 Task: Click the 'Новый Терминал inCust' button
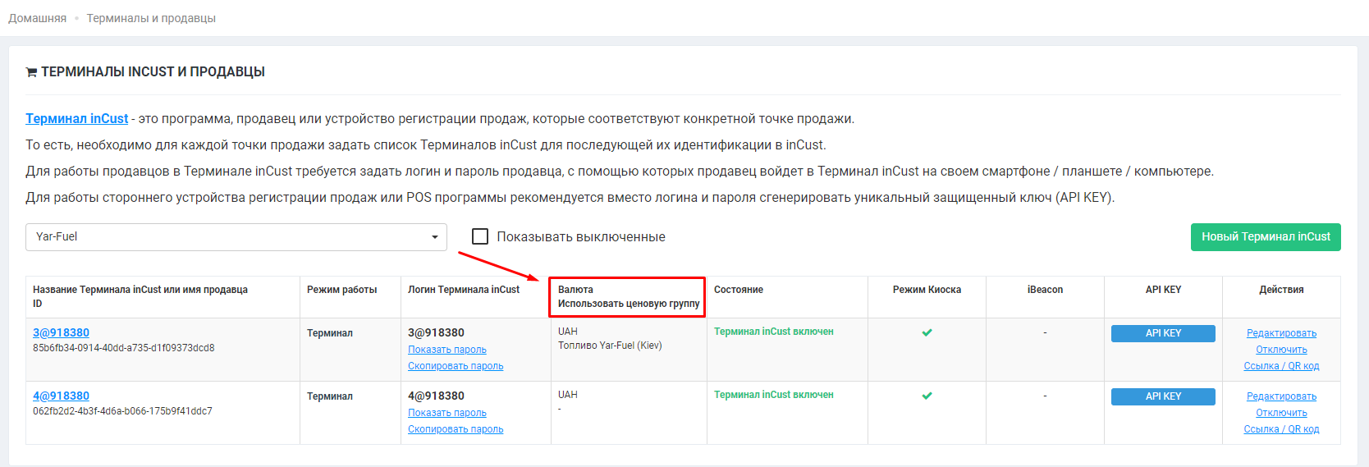[x=1265, y=237]
